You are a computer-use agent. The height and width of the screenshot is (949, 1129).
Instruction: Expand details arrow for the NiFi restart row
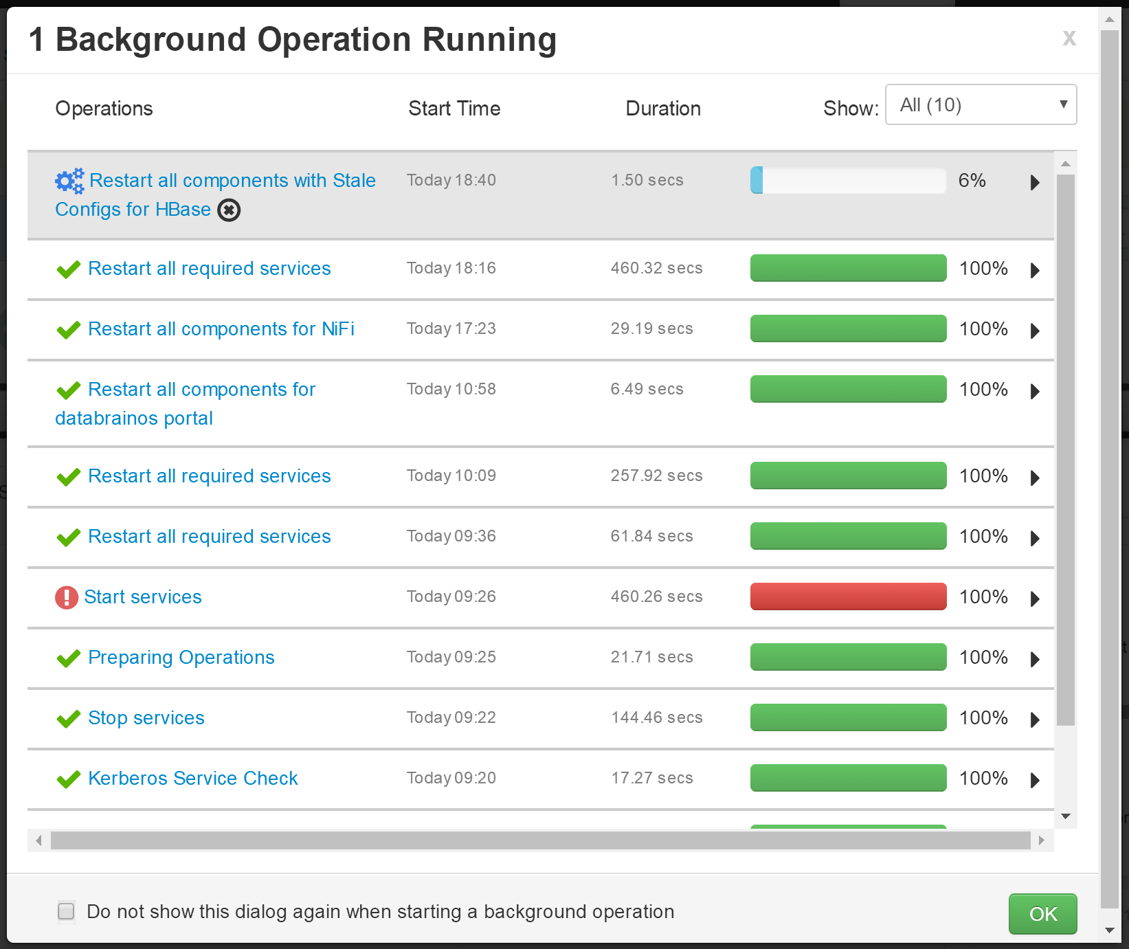(1035, 331)
